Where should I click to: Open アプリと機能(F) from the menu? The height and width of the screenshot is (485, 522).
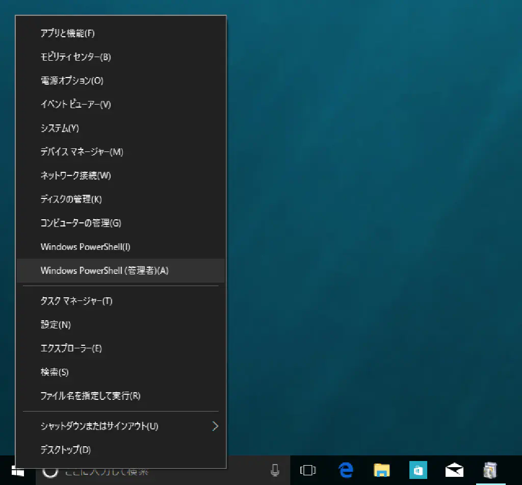[120, 33]
